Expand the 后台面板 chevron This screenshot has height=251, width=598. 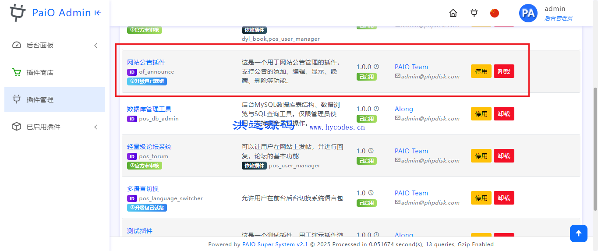[96, 46]
